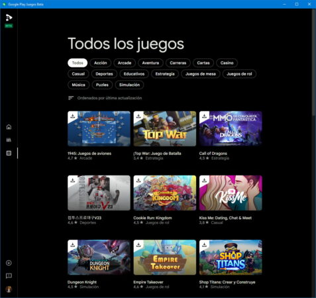Open the user profile avatar
316x298 pixels.
[x=9, y=289]
